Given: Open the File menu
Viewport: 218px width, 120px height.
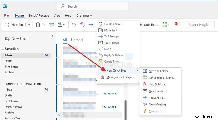Looking at the screenshot, I should coord(7,15).
